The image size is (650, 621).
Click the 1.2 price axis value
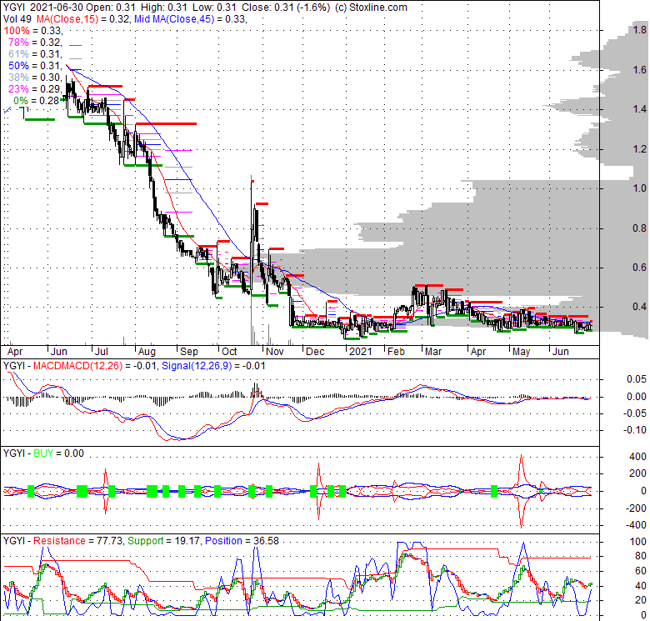(x=640, y=149)
